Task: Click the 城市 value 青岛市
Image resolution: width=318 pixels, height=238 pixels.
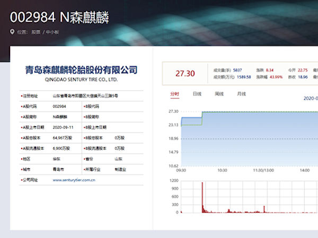Action: point(58,170)
